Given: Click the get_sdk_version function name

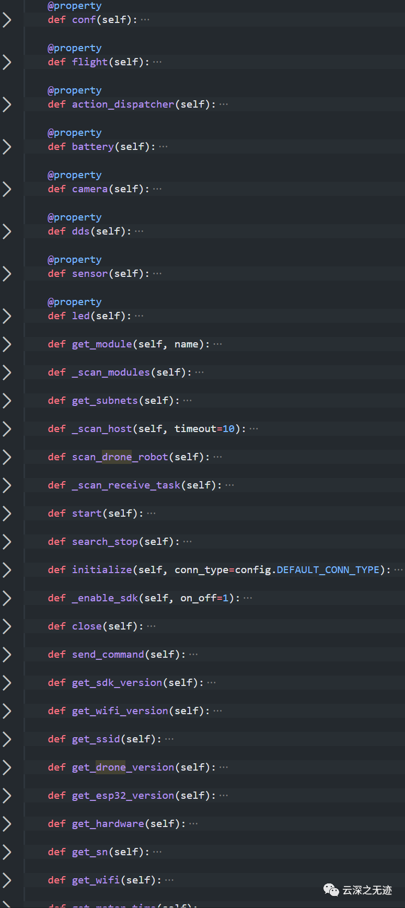Looking at the screenshot, I should [x=117, y=683].
